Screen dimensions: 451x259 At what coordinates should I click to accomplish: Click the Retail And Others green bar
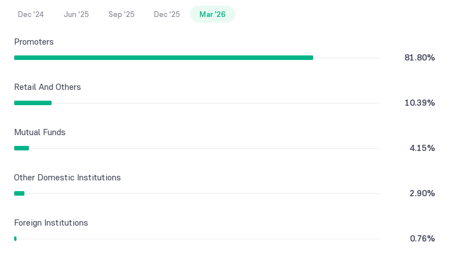[x=33, y=103]
